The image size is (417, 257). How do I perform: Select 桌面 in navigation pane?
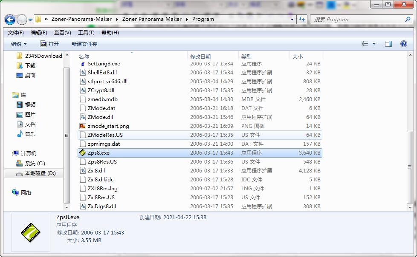click(x=26, y=76)
